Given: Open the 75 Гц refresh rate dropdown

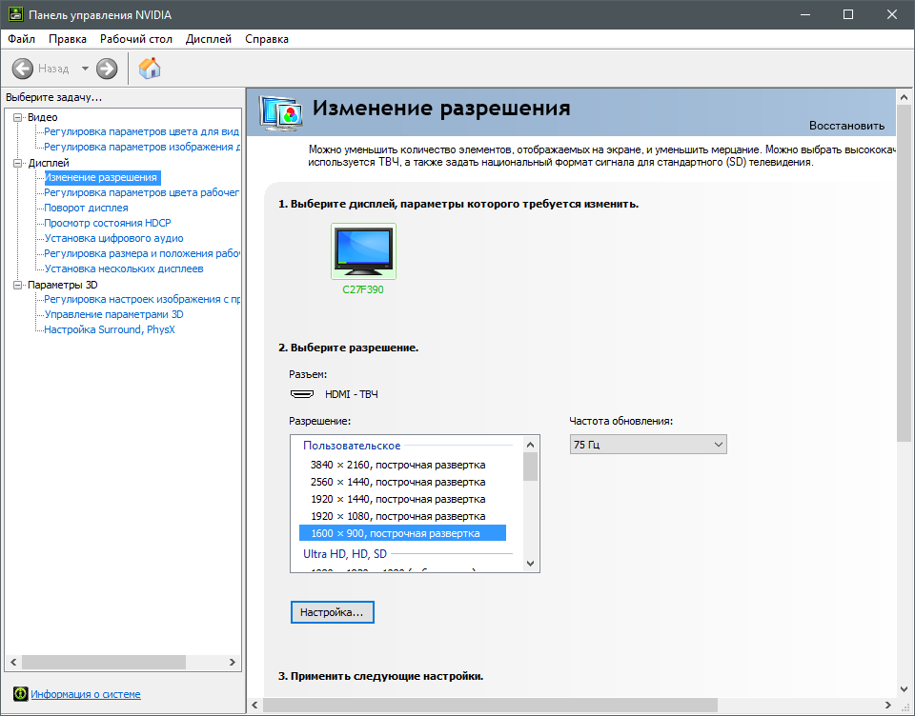Looking at the screenshot, I should coord(648,445).
